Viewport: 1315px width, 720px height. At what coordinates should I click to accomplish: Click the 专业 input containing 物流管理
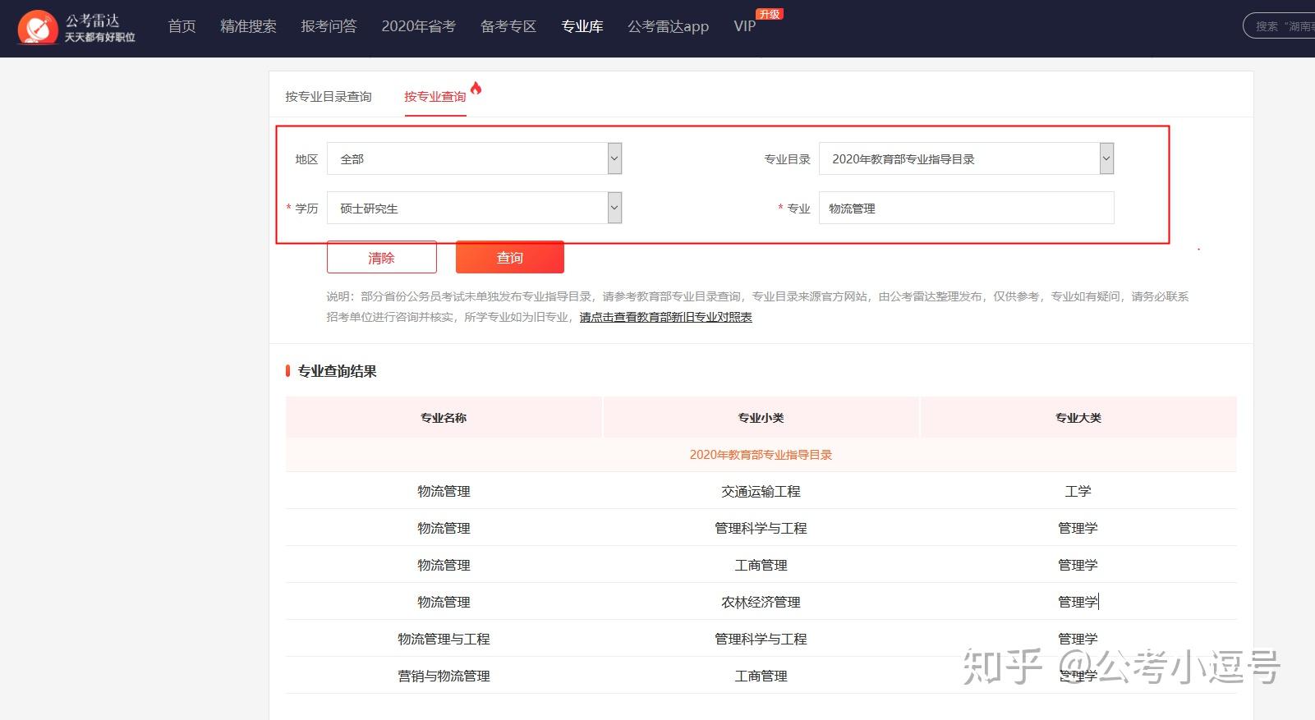(967, 208)
